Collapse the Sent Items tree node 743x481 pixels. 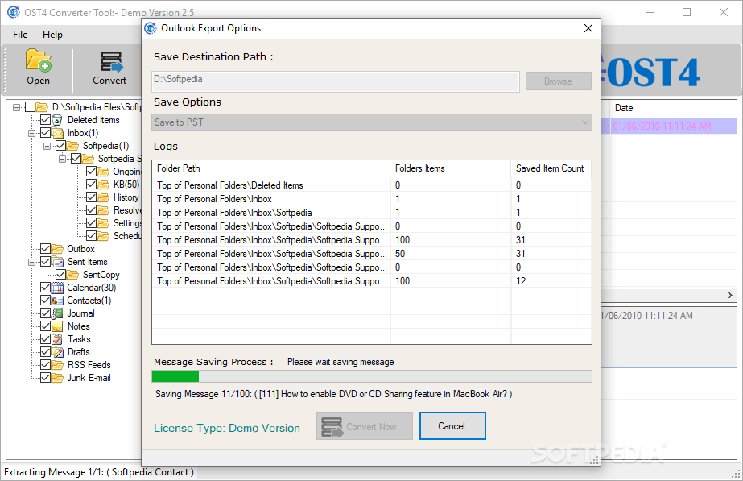tap(31, 263)
